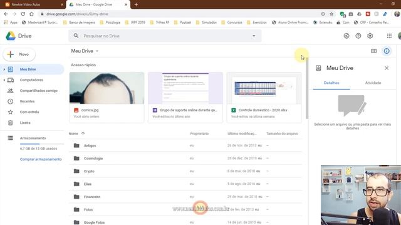Go to browser home page

(31, 14)
